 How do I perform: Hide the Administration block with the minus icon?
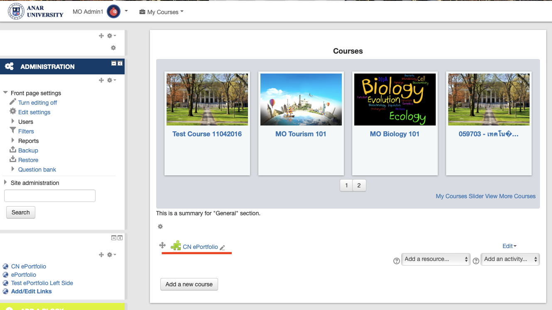pos(114,63)
